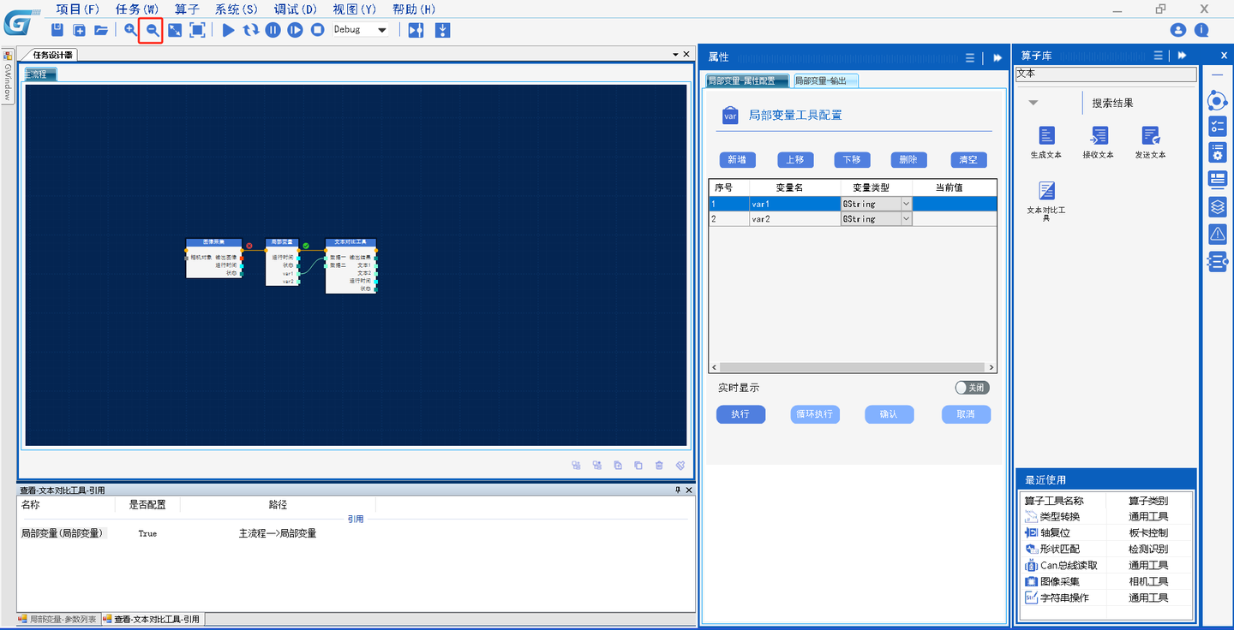Run the task with Play button
Screen dimensions: 1234x630
tap(229, 30)
